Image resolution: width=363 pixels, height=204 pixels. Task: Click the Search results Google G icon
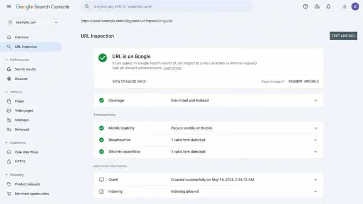9,69
